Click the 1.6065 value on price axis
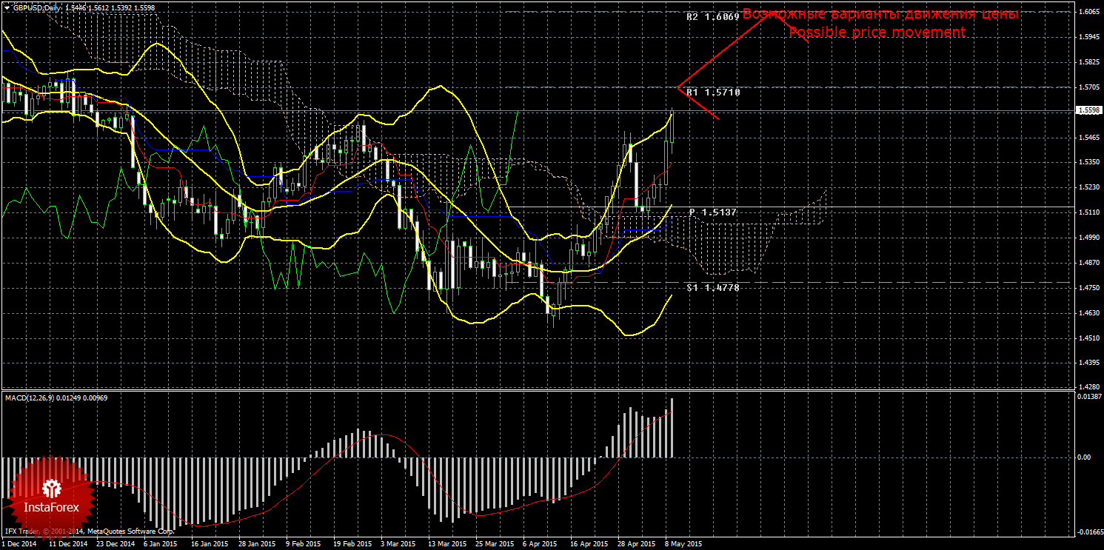 pyautogui.click(x=1088, y=12)
